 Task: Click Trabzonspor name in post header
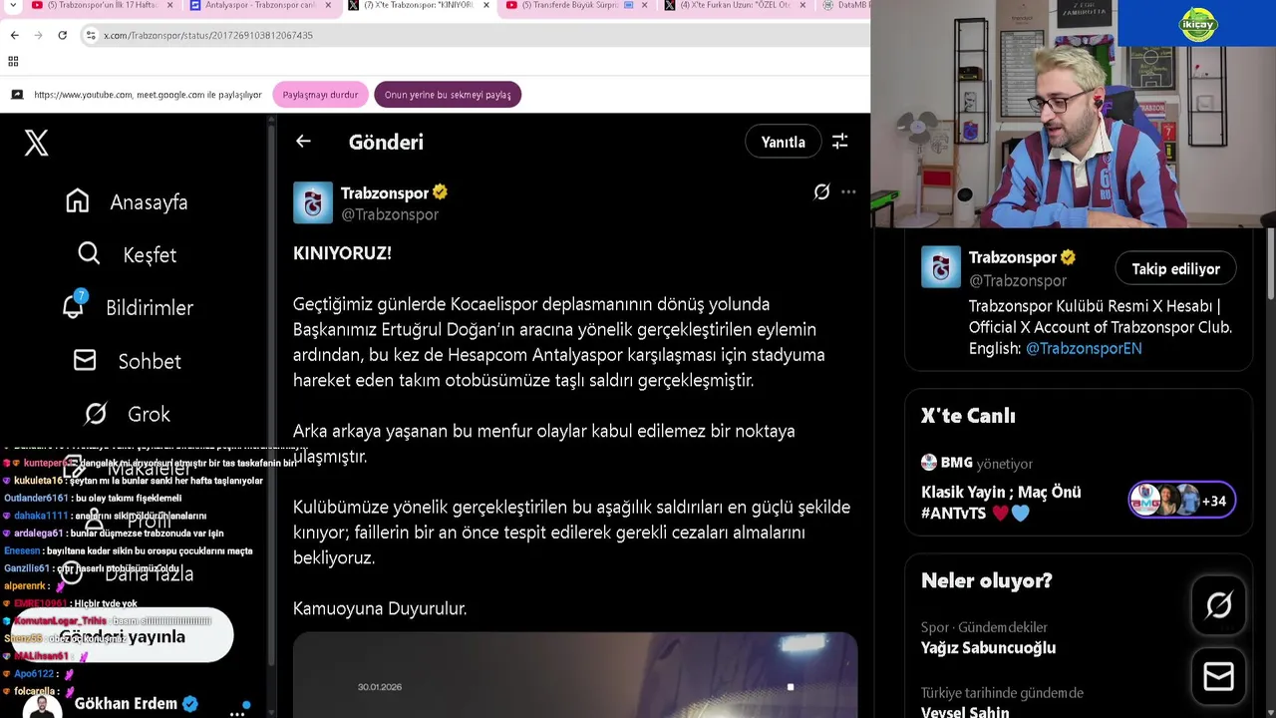pyautogui.click(x=385, y=192)
